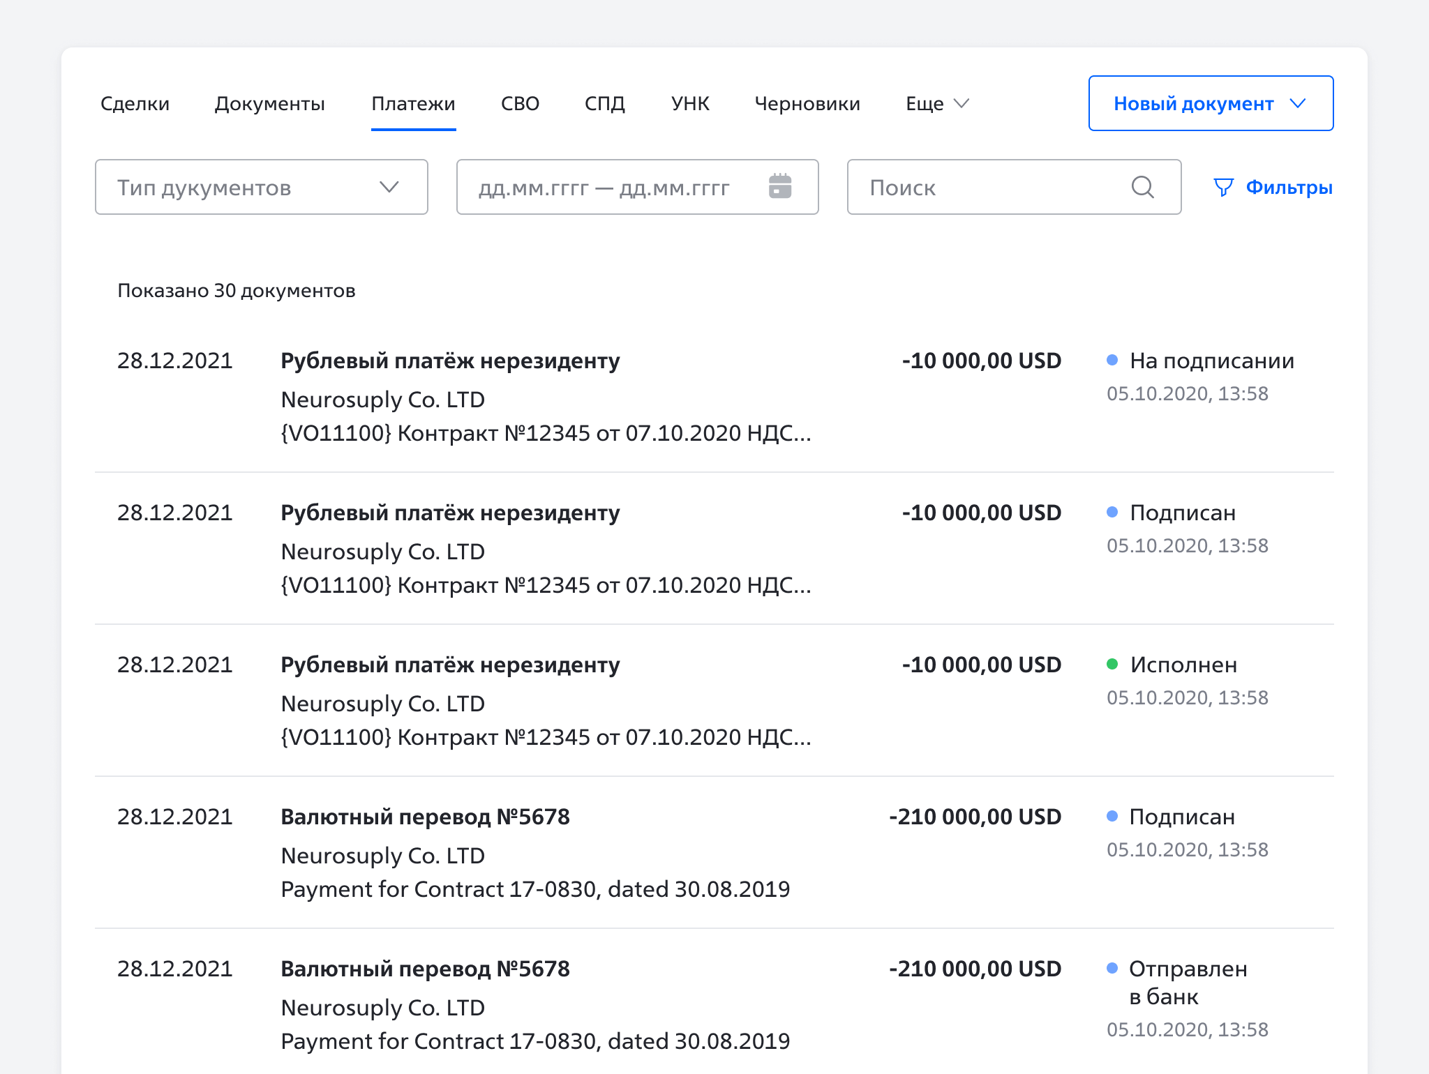Open first Рублевый платёж нерезиденту document
The image size is (1429, 1074).
click(450, 361)
